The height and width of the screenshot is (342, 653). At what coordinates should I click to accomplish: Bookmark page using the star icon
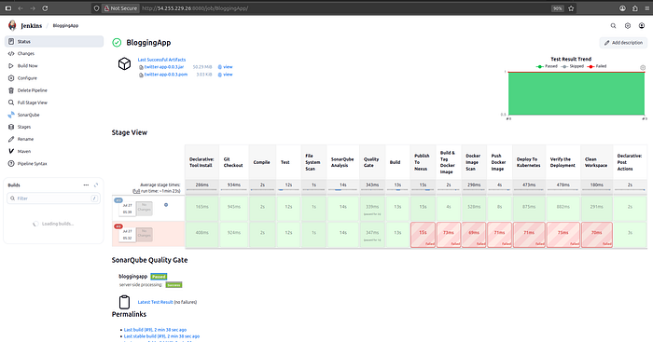(571, 8)
